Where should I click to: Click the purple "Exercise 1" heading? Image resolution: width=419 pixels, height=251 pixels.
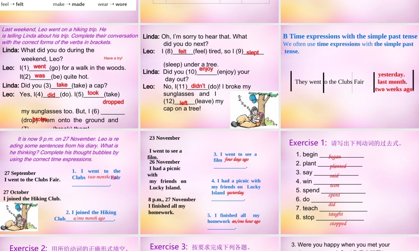(x=309, y=143)
